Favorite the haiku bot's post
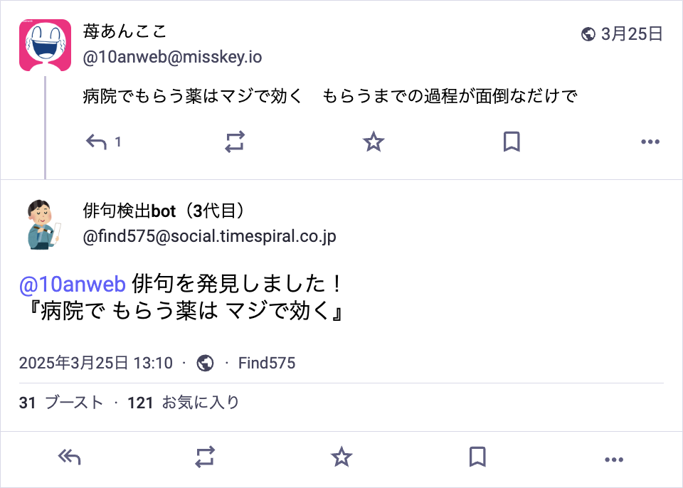This screenshot has height=488, width=683. click(342, 457)
